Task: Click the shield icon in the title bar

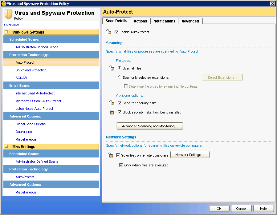Action: (4, 3)
